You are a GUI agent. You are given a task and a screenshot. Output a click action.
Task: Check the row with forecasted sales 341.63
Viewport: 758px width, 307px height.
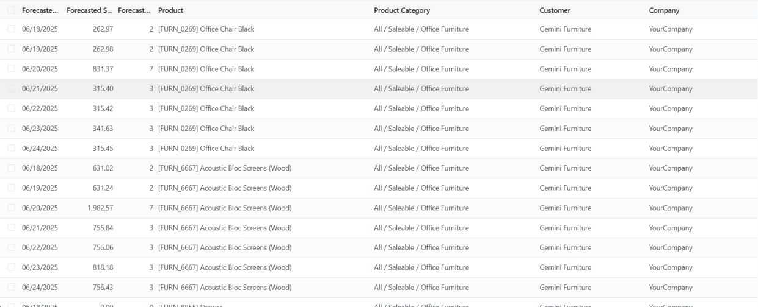point(11,129)
